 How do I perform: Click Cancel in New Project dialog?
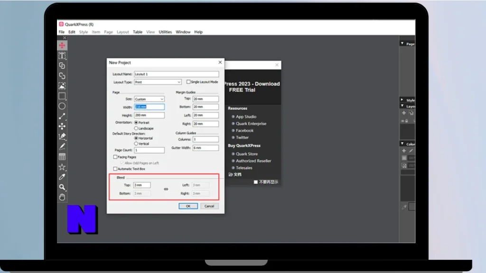(x=209, y=206)
